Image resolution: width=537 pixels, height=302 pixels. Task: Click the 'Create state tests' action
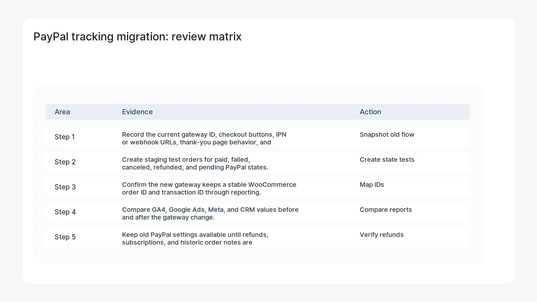coord(387,160)
